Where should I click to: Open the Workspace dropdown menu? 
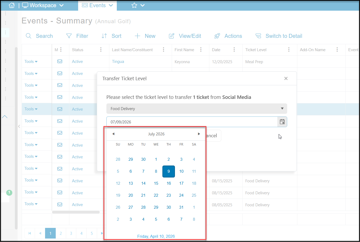(x=43, y=5)
